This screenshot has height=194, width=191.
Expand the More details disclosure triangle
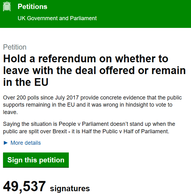(6, 143)
